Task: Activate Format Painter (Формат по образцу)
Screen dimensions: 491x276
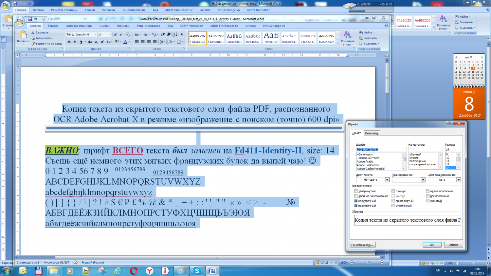Action: tap(46, 44)
